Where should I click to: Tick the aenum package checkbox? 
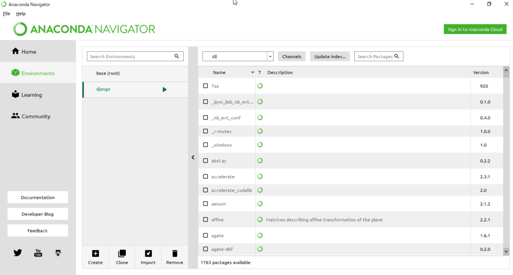[x=205, y=203]
